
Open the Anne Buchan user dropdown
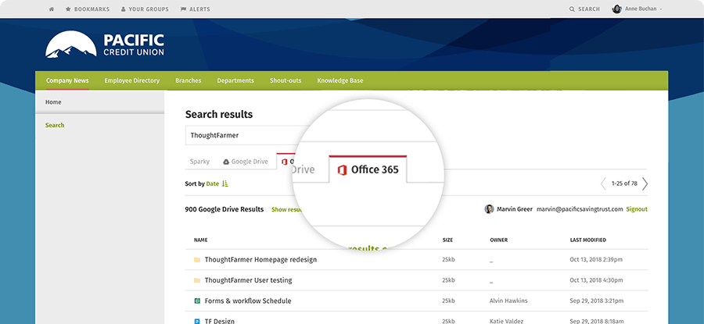[x=638, y=9]
